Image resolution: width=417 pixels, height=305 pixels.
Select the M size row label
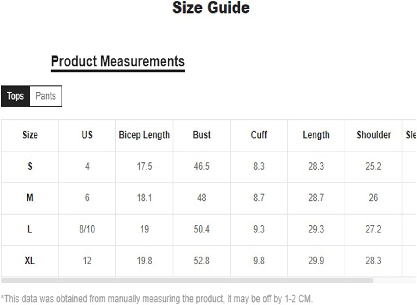30,198
